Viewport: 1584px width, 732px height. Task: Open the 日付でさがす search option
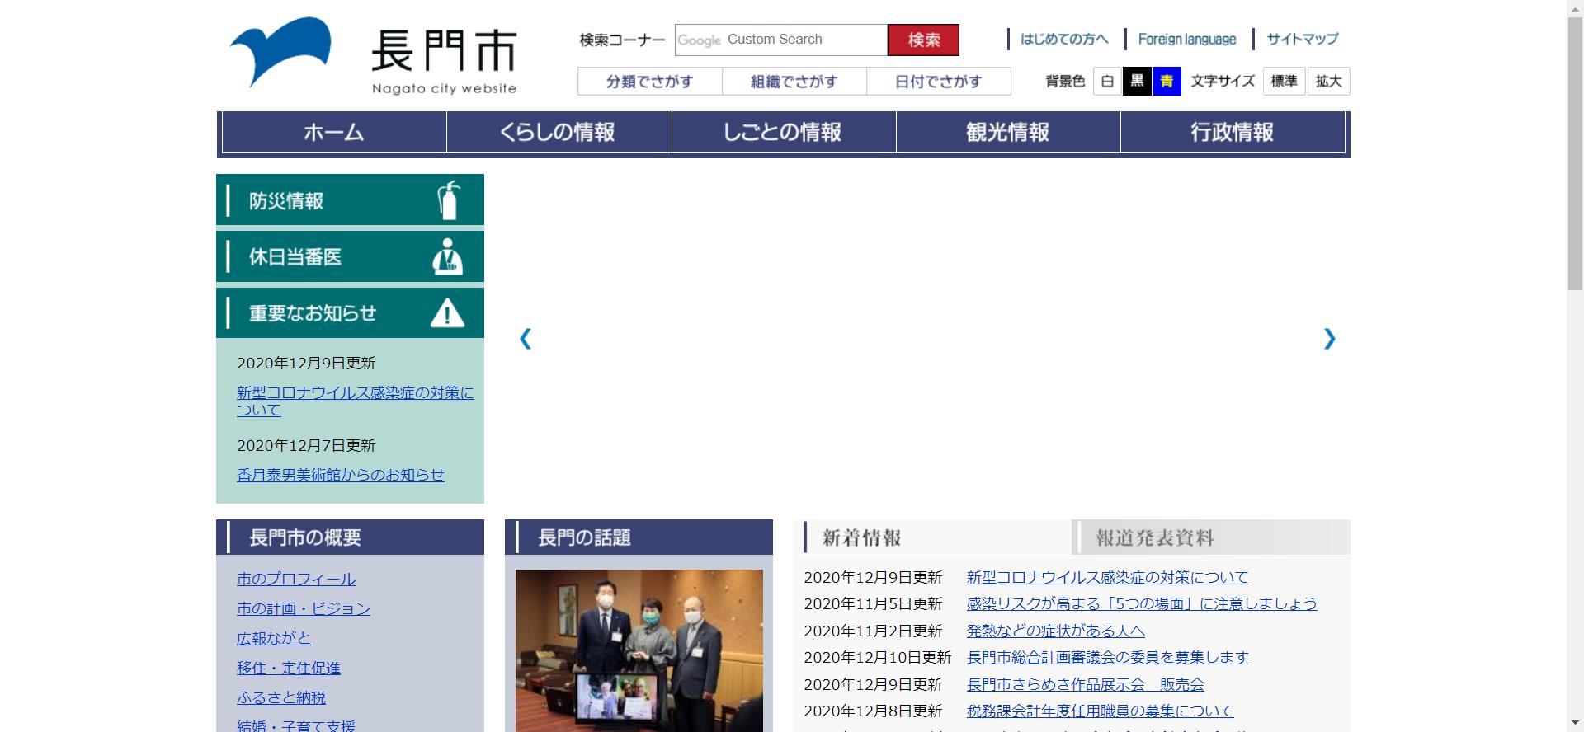click(938, 82)
